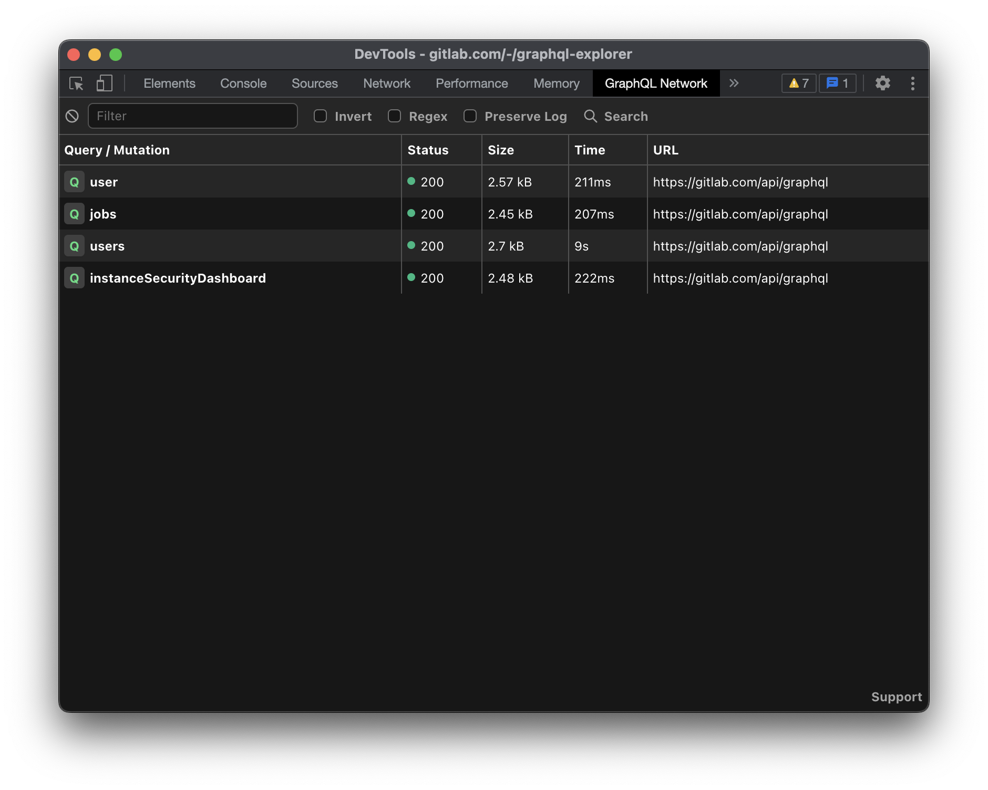The width and height of the screenshot is (988, 790).
Task: Open the issues counter showing 1
Action: (837, 83)
